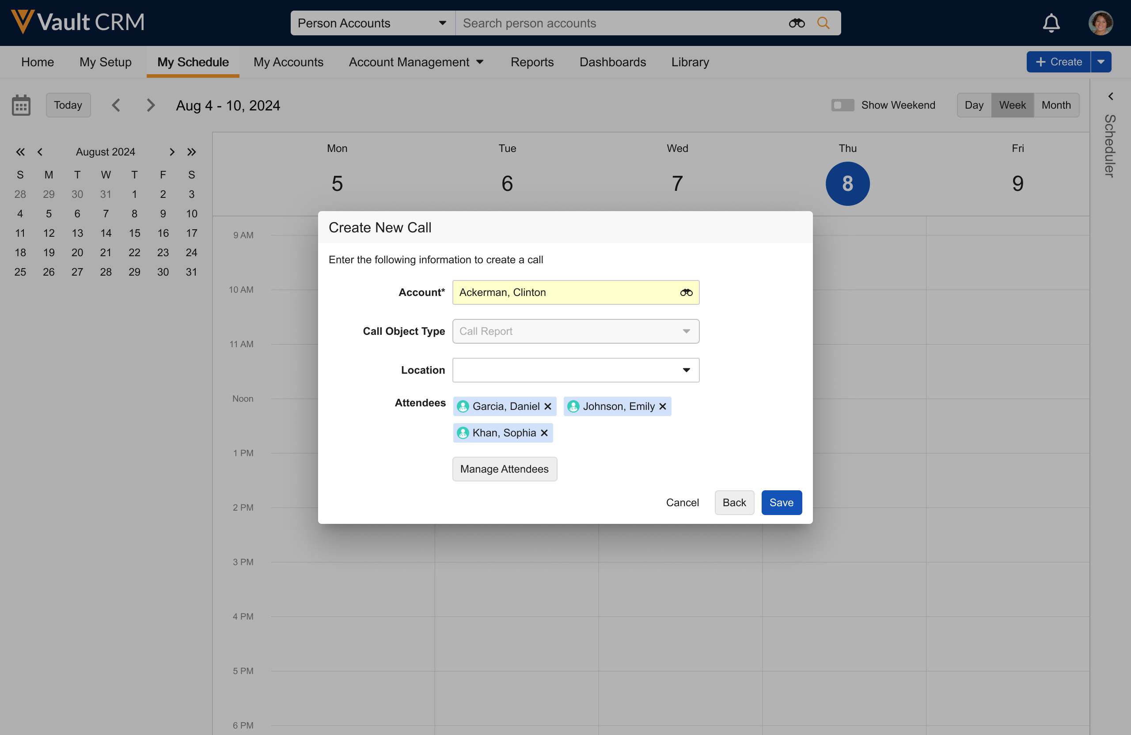Open the user profile avatar

[x=1100, y=23]
